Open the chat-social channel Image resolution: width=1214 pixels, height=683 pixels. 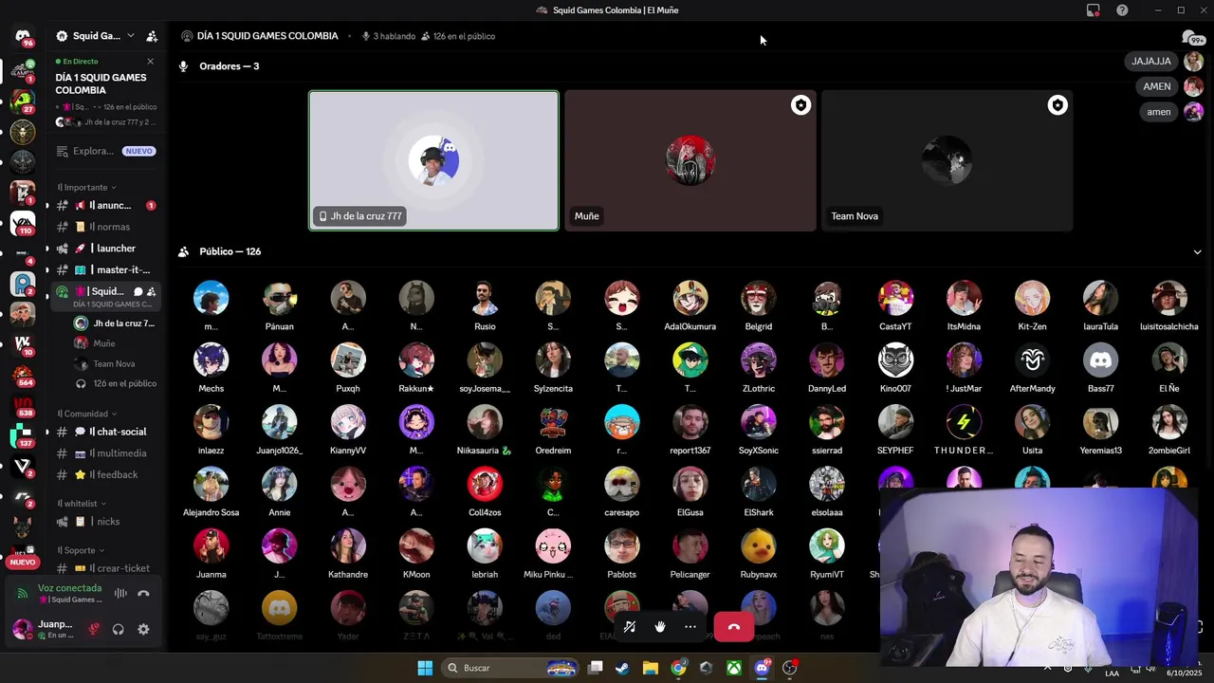105,432
